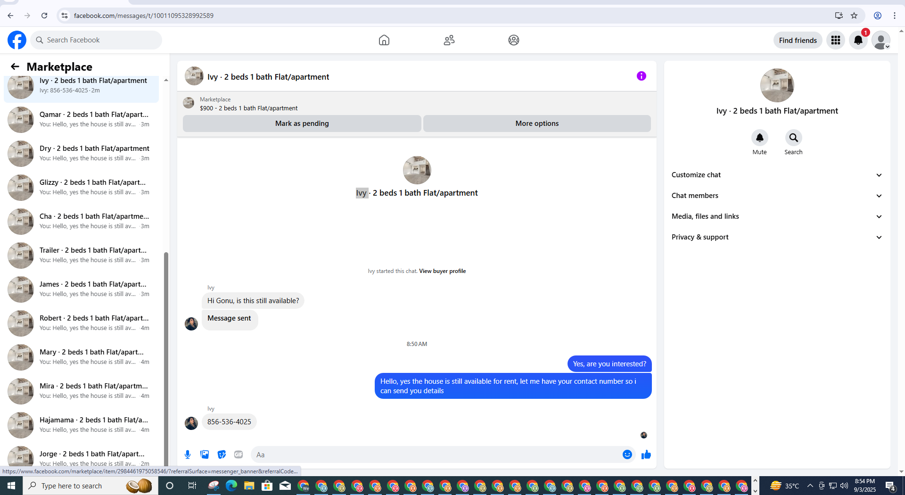Expand Media, files and links section
905x495 pixels.
(x=777, y=216)
